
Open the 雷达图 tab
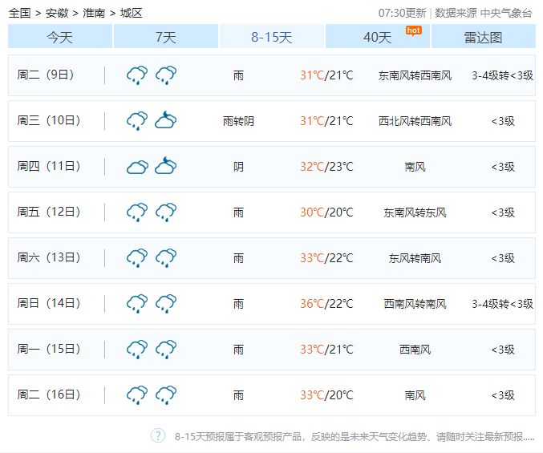click(484, 36)
